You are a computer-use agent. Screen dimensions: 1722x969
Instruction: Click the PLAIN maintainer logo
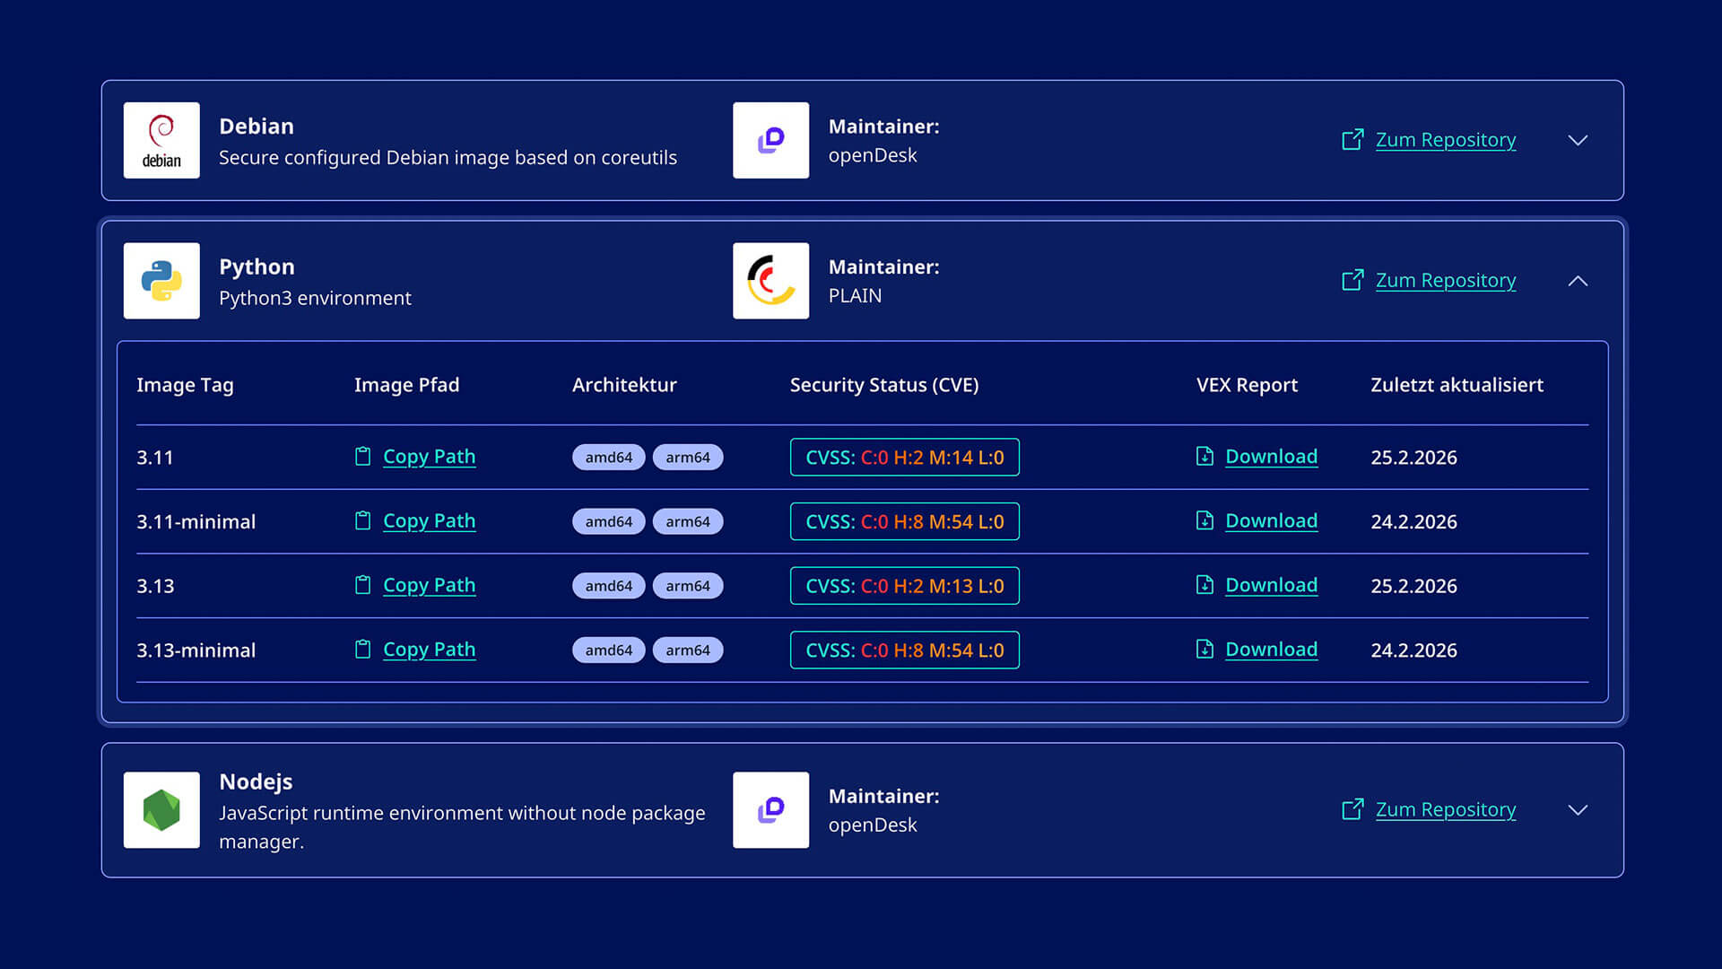pos(770,281)
